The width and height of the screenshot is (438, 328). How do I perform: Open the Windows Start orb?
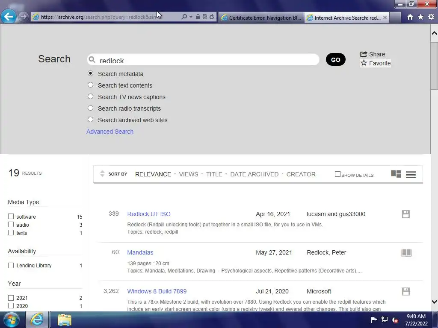point(10,319)
